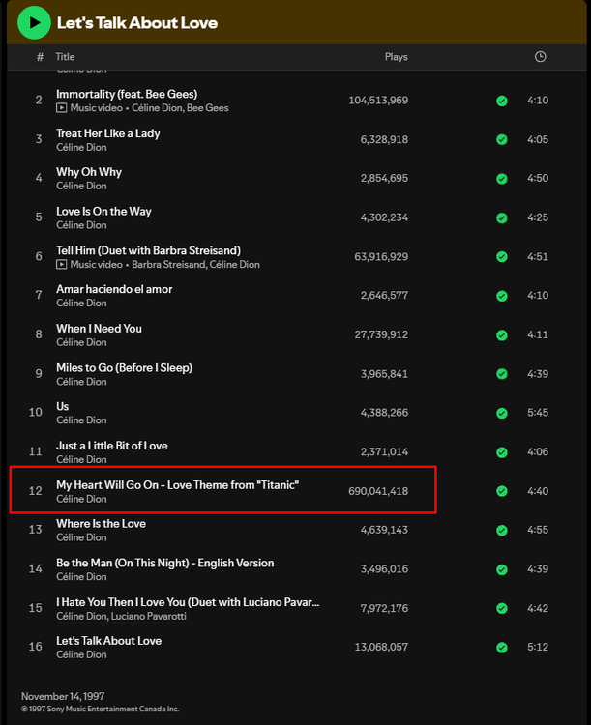
Task: Click Luciano Pavarotti artist link on track 15
Action: tap(149, 616)
